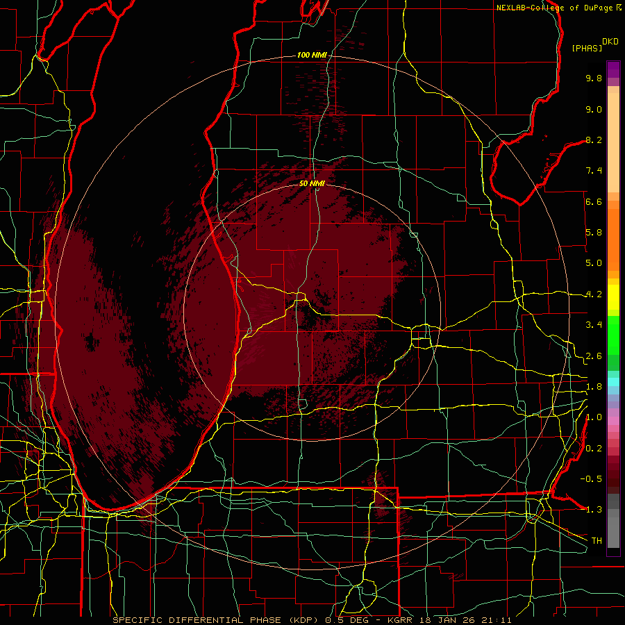Pick the cyan color bar segment
Image resolution: width=625 pixels, height=625 pixels.
coord(613,382)
